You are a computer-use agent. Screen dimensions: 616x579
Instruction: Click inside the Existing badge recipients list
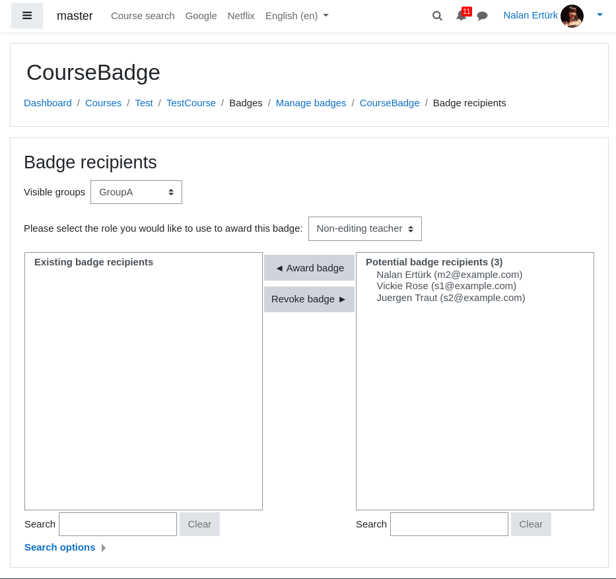tap(143, 381)
